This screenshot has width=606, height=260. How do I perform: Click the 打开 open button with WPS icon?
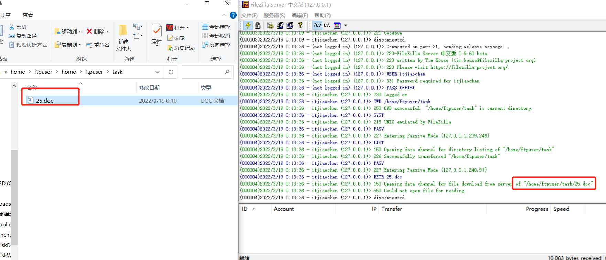(175, 28)
